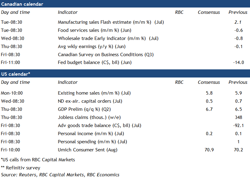The width and height of the screenshot is (250, 179).
Task: Click Fed budget balance indicator
Action: [95, 62]
